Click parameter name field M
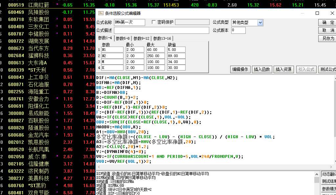This screenshot has height=195, width=336. click(x=112, y=62)
